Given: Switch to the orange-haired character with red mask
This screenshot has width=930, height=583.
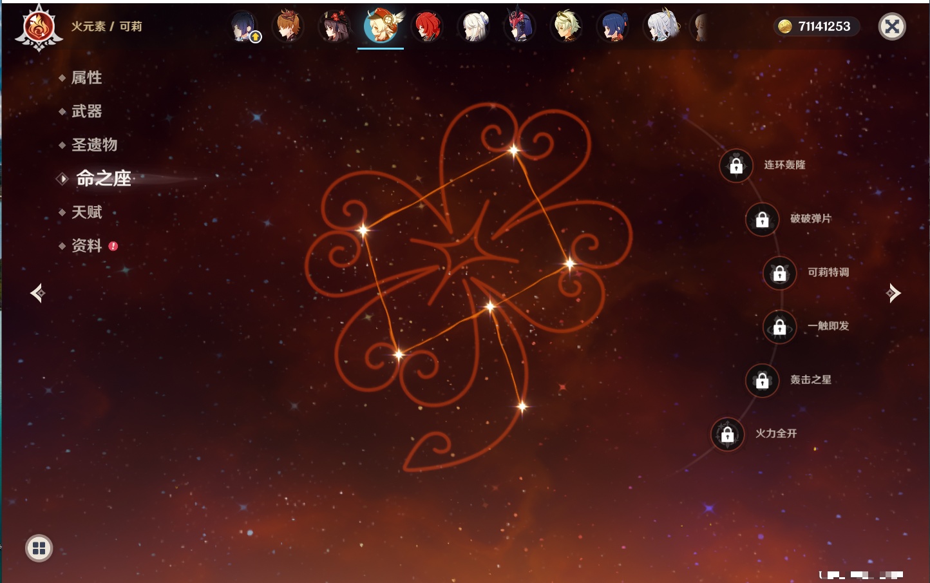Looking at the screenshot, I should point(288,26).
